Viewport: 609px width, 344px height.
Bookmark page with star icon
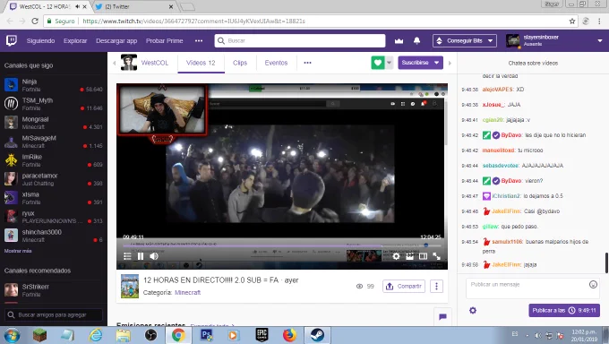pos(572,21)
